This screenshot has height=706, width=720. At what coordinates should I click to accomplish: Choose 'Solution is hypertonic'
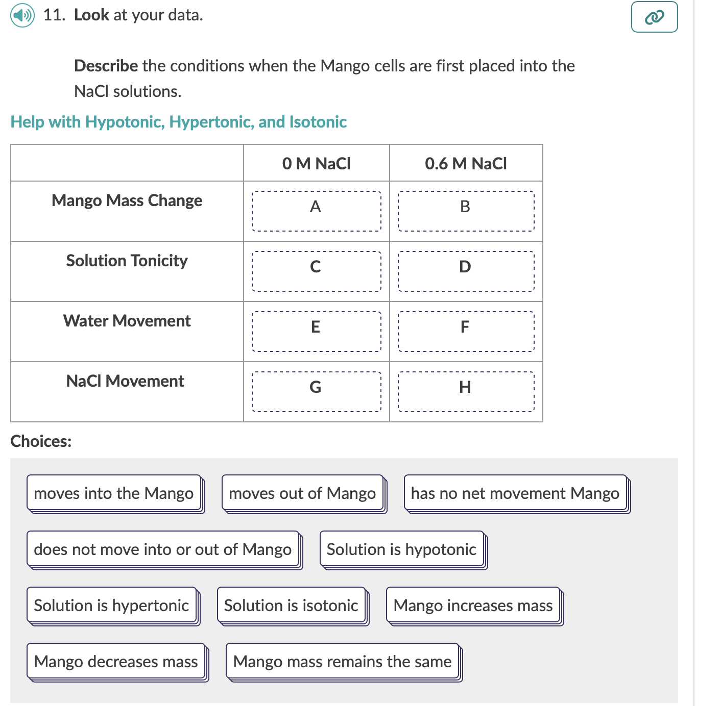pos(111,606)
